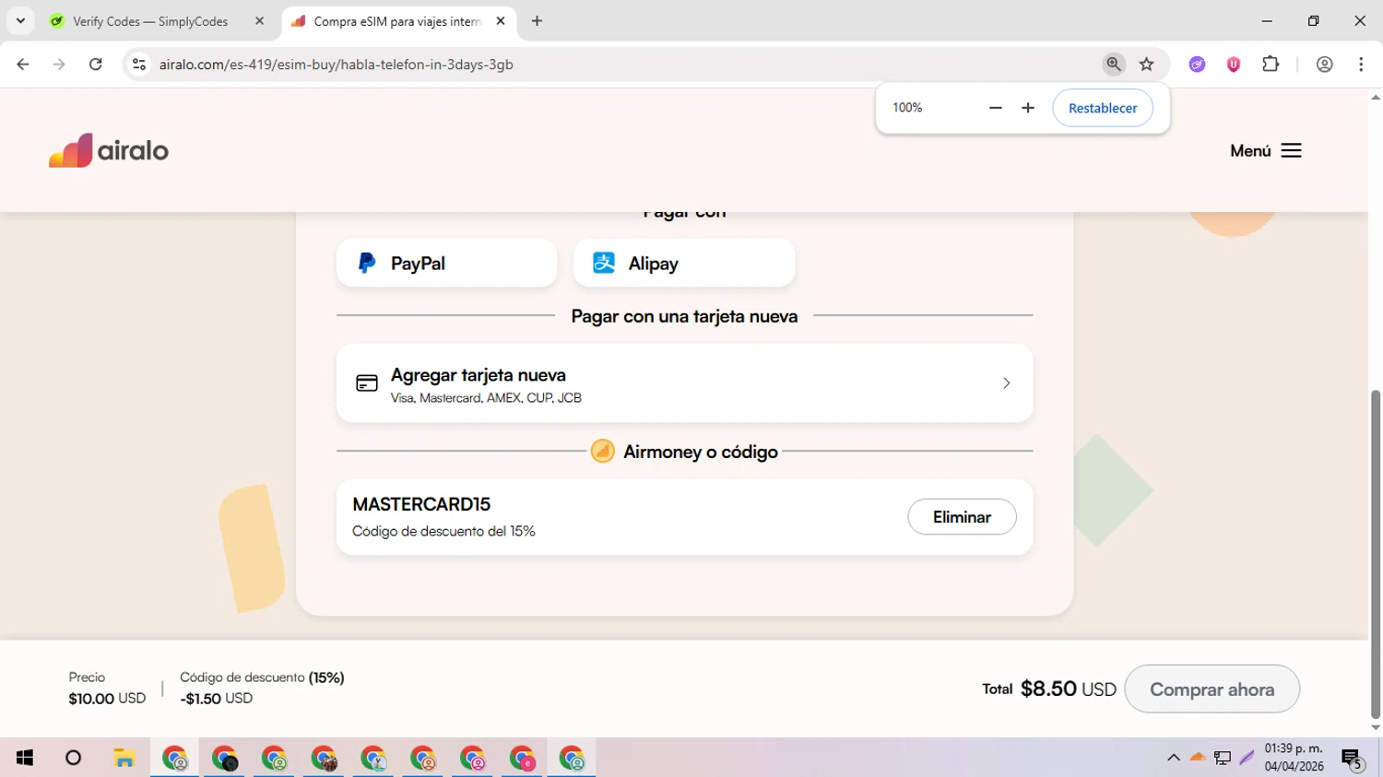Click the purple extension icon
The image size is (1383, 777).
(1197, 64)
